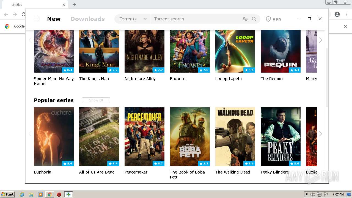Show all popular series
The image size is (352, 198).
pos(96,100)
